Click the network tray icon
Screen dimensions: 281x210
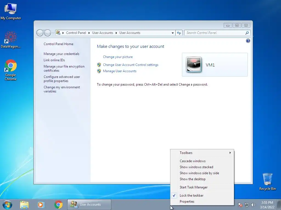tap(247, 205)
